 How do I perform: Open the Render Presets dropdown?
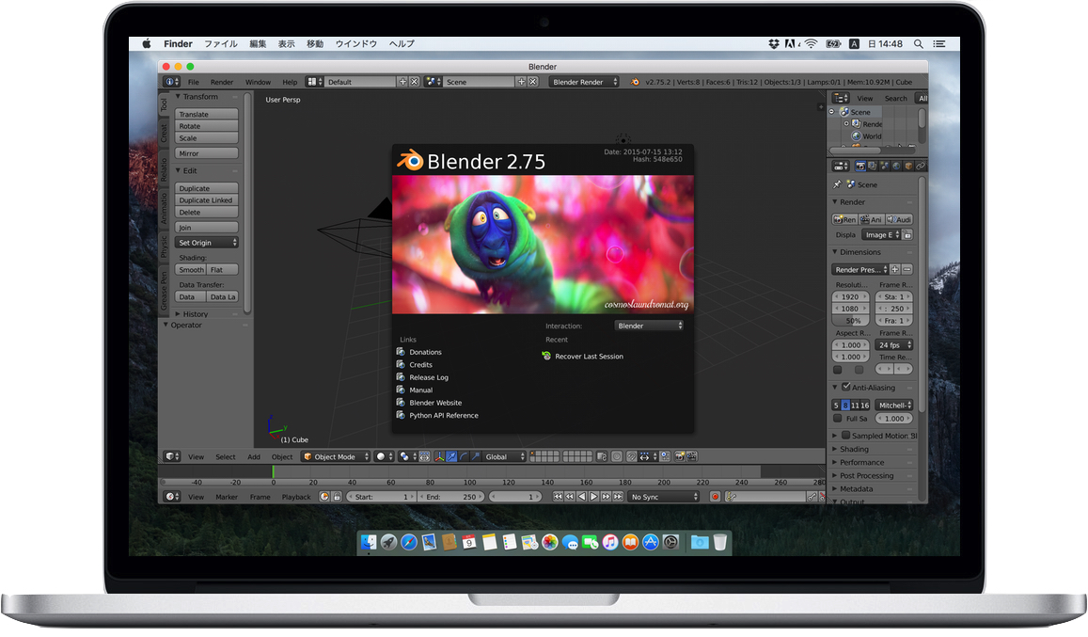click(860, 269)
